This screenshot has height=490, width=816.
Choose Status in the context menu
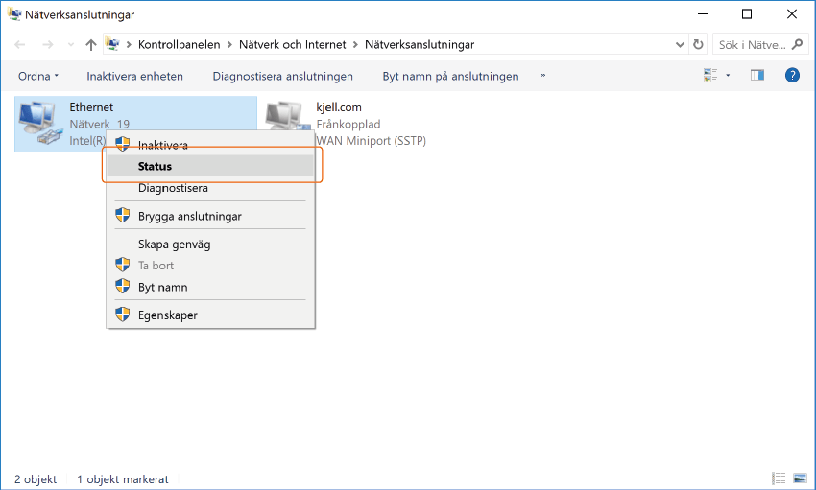[x=210, y=166]
